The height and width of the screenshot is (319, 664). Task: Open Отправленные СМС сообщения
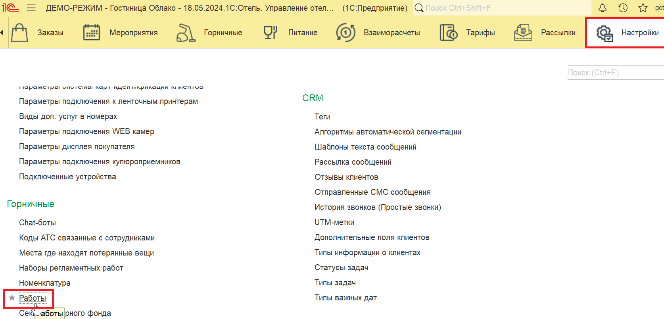point(372,192)
